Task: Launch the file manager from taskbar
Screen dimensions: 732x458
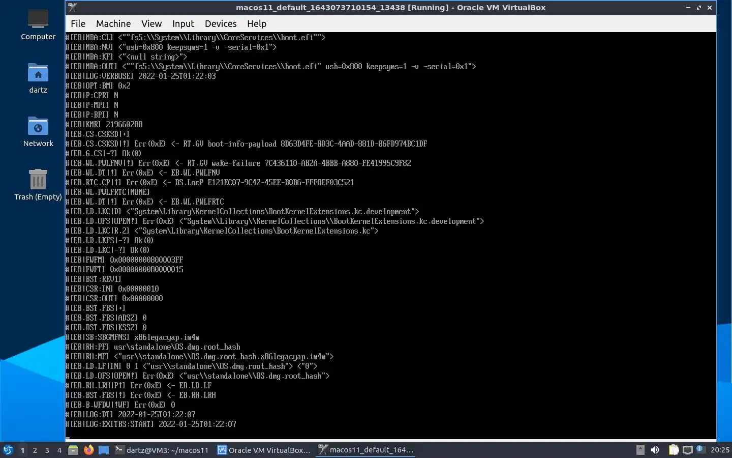Action: [x=73, y=450]
